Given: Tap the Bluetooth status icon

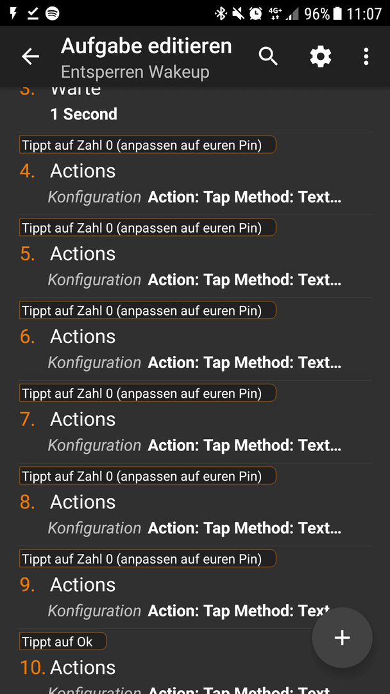Looking at the screenshot, I should [x=221, y=13].
